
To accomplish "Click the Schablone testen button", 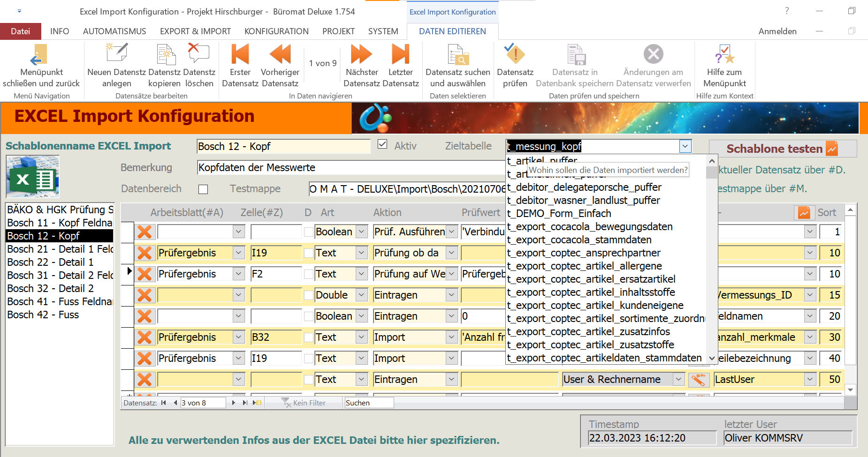I will [782, 149].
